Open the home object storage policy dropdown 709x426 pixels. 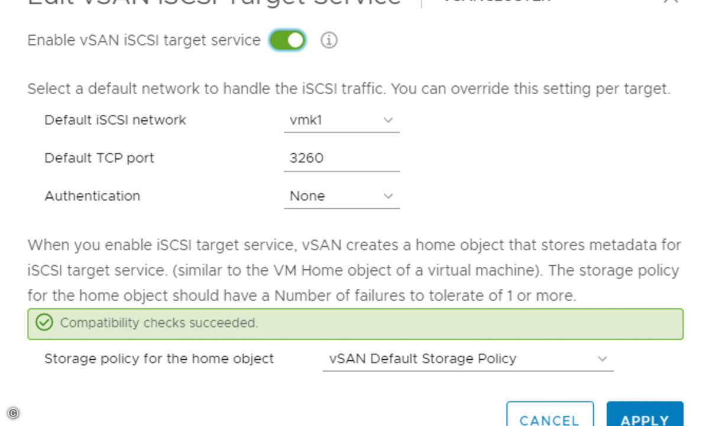pyautogui.click(x=468, y=359)
